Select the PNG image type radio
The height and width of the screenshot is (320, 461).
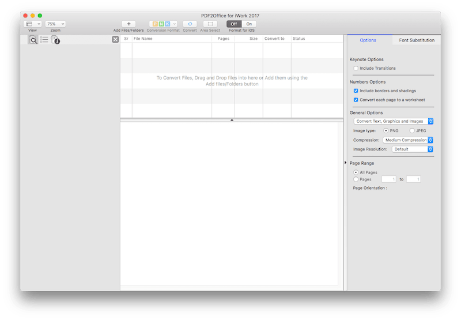point(386,130)
